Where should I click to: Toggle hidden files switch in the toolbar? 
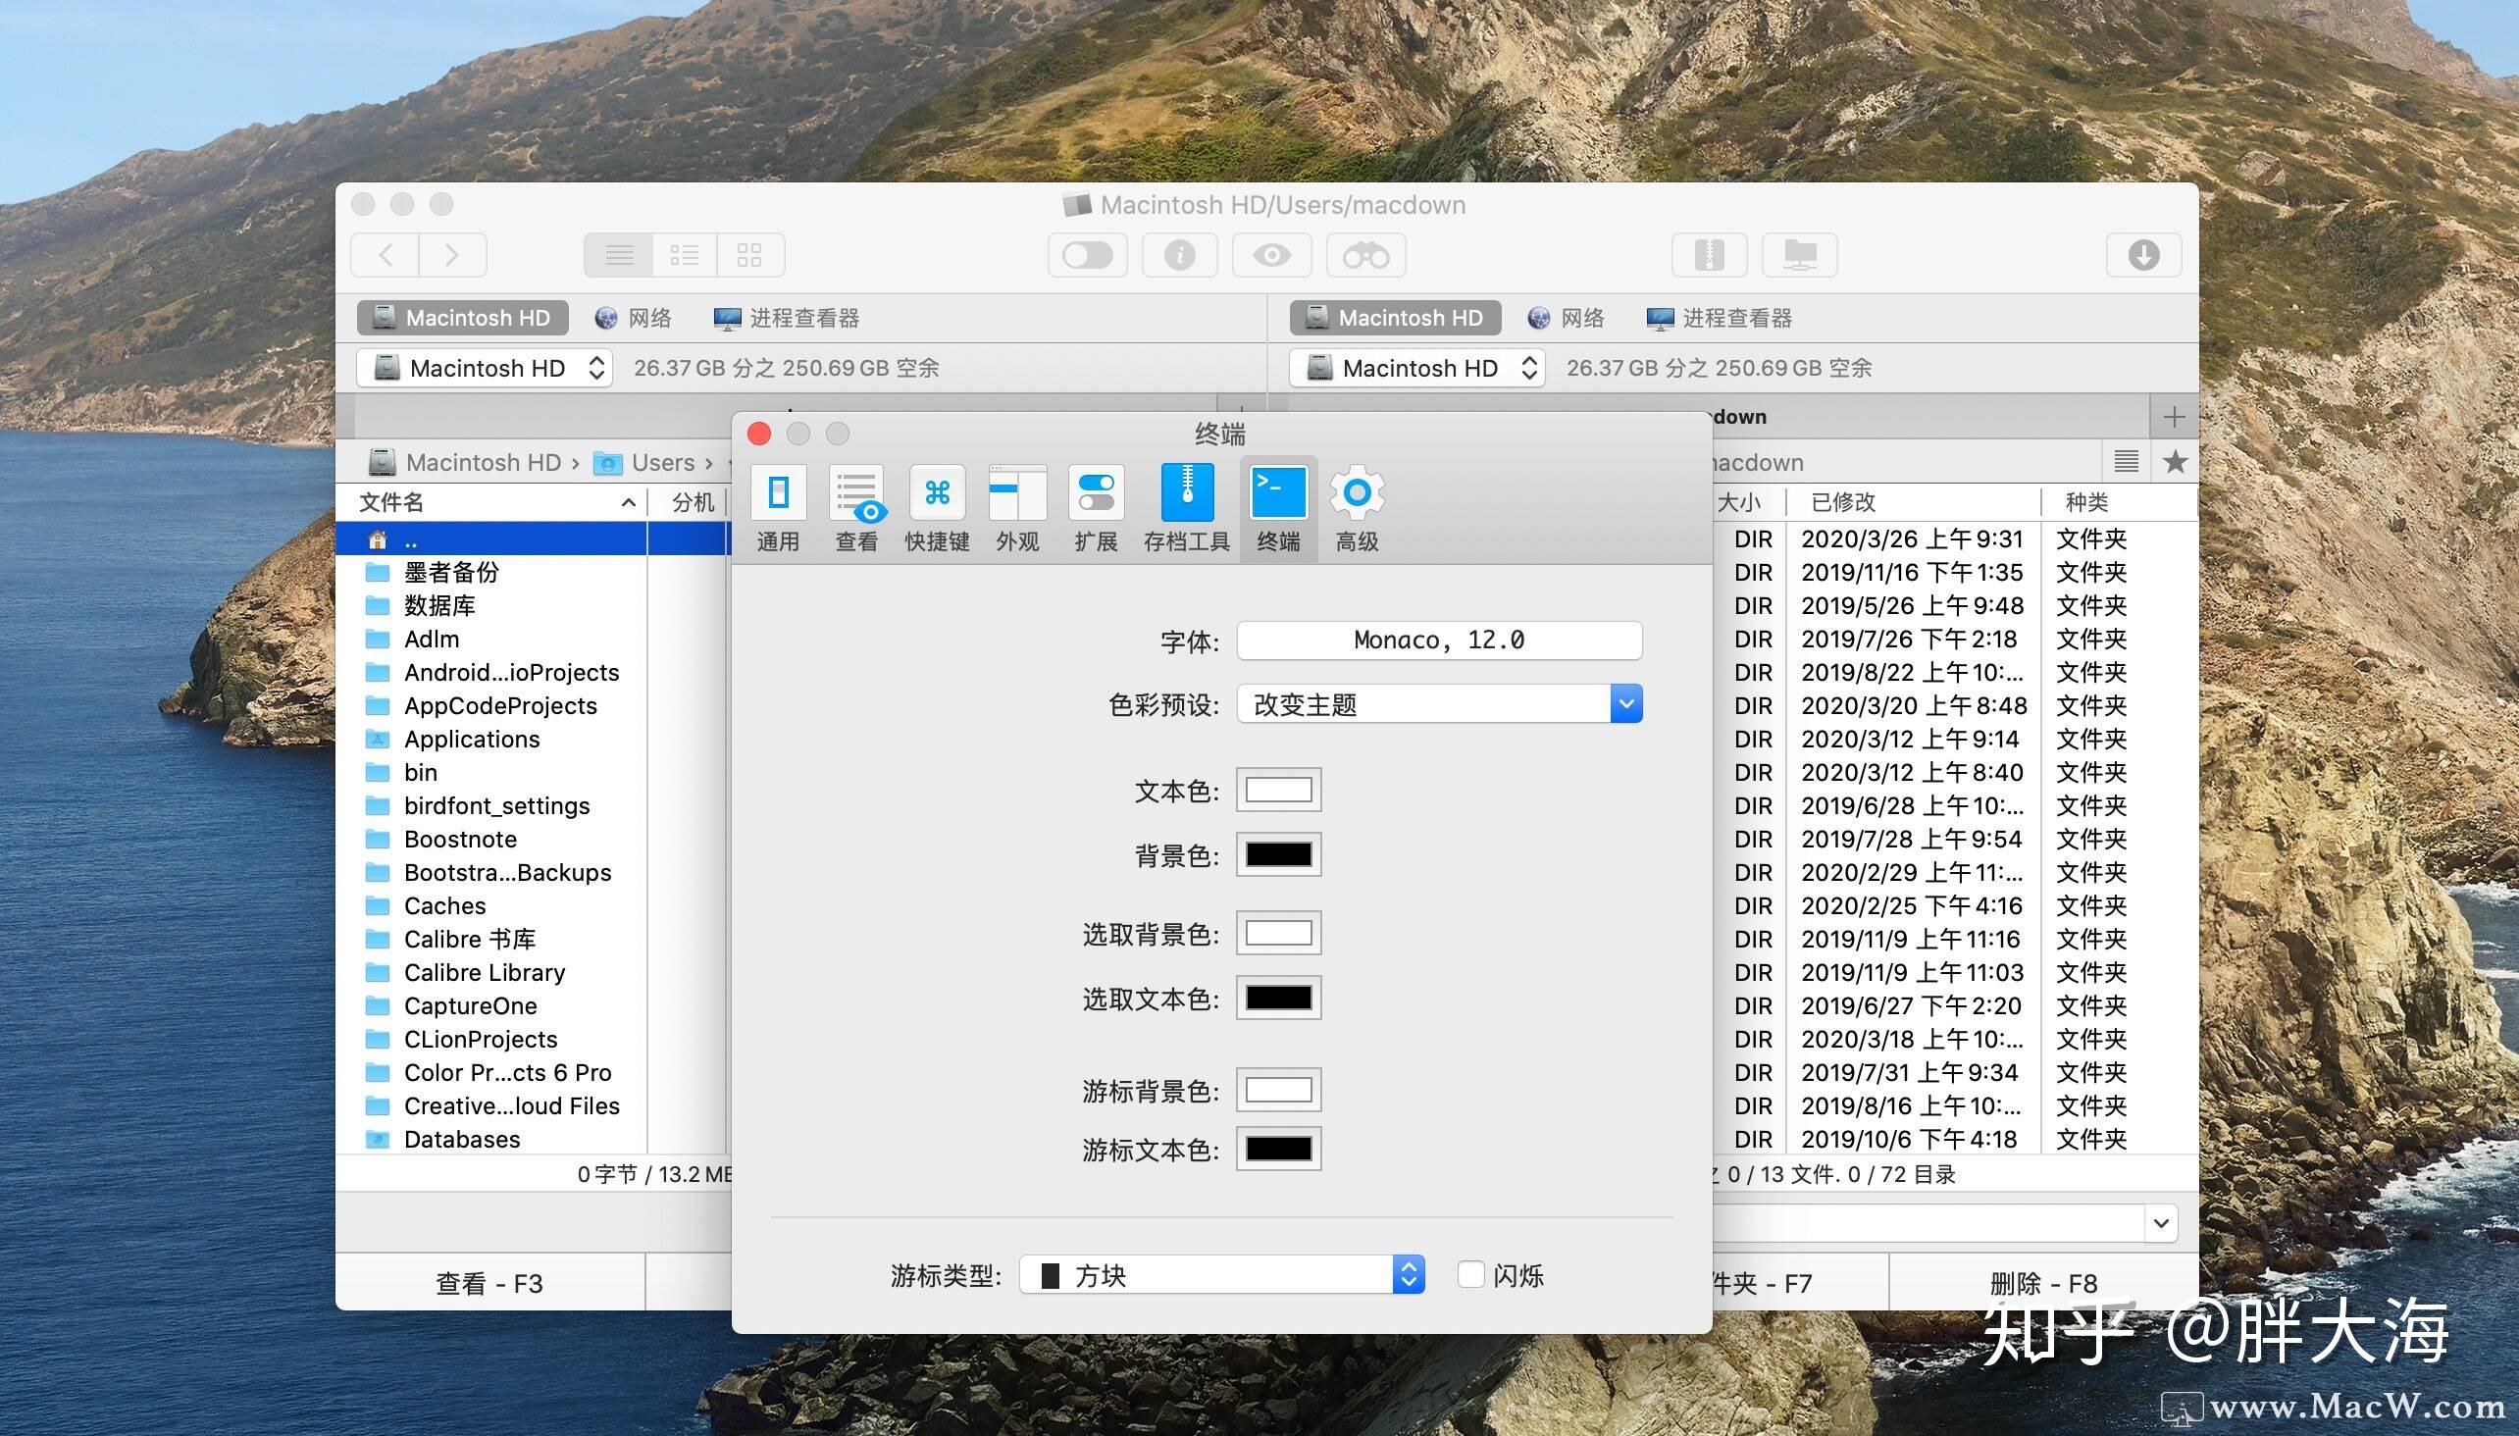point(1088,255)
